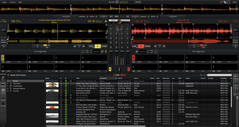
Task: Toggle loop OUT on deck B
Action: (x=206, y=45)
